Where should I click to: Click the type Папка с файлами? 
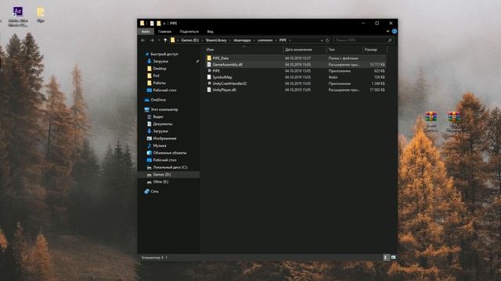tap(343, 59)
